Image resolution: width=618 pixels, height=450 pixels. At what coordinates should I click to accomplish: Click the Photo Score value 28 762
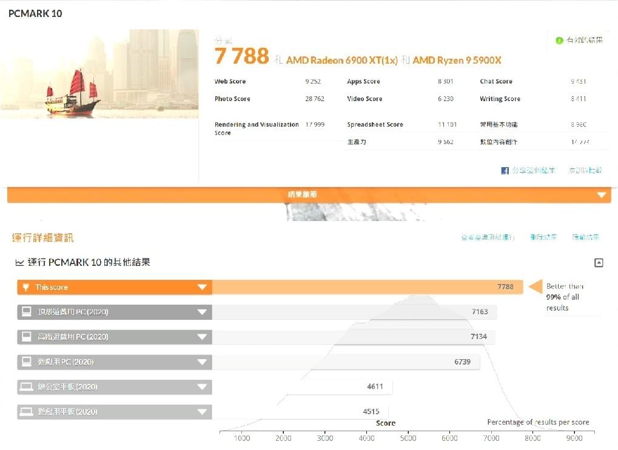(x=315, y=99)
